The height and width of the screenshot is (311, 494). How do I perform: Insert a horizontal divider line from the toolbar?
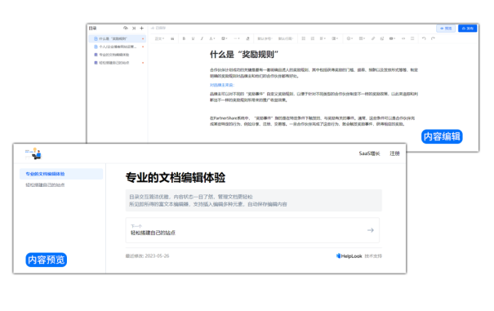tap(412, 38)
